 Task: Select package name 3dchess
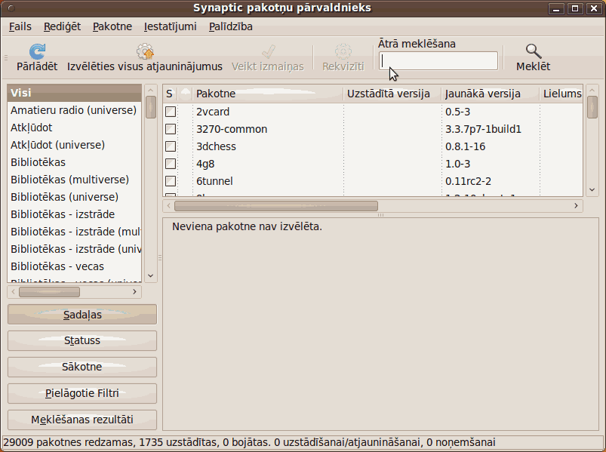pyautogui.click(x=216, y=147)
